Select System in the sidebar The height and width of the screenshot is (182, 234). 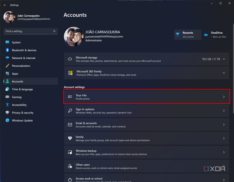tap(31, 42)
